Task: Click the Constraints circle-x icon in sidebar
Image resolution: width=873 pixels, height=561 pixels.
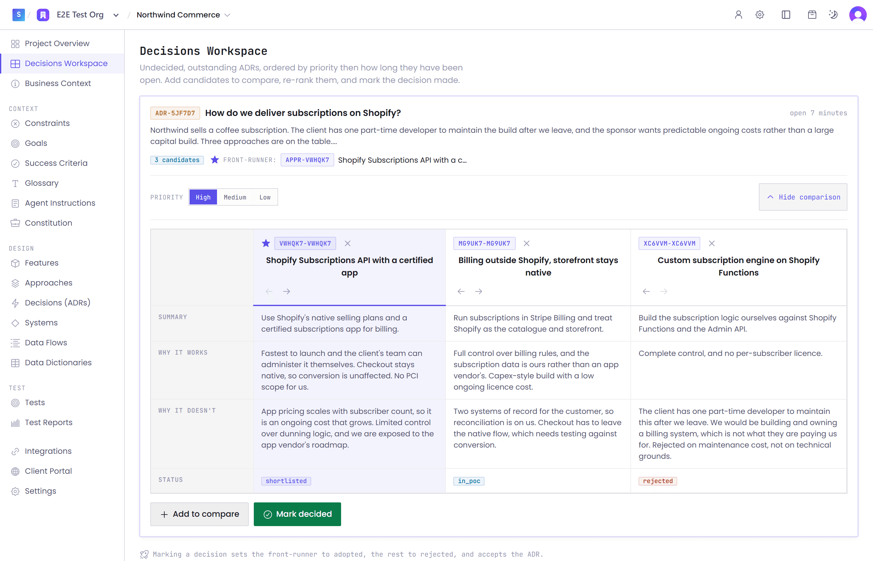Action: click(x=15, y=123)
